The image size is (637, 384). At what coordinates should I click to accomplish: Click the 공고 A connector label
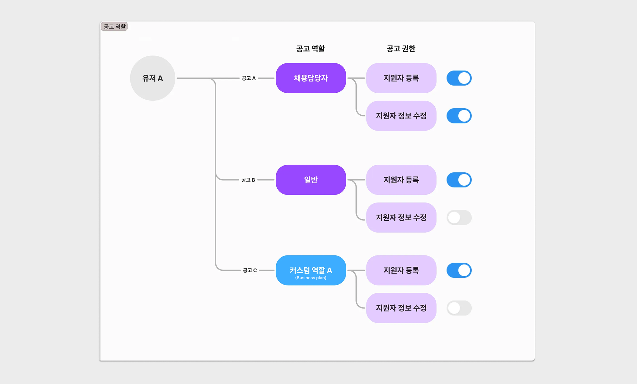point(249,78)
